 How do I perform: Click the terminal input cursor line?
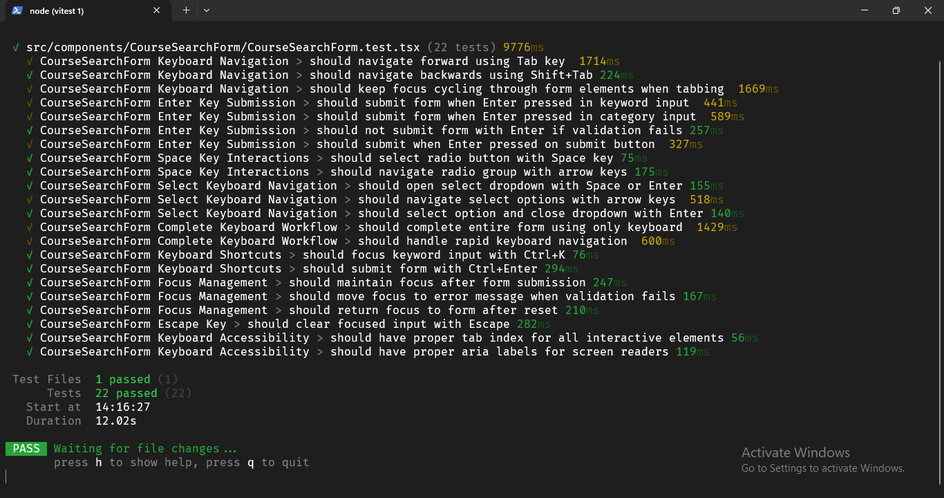pos(8,477)
